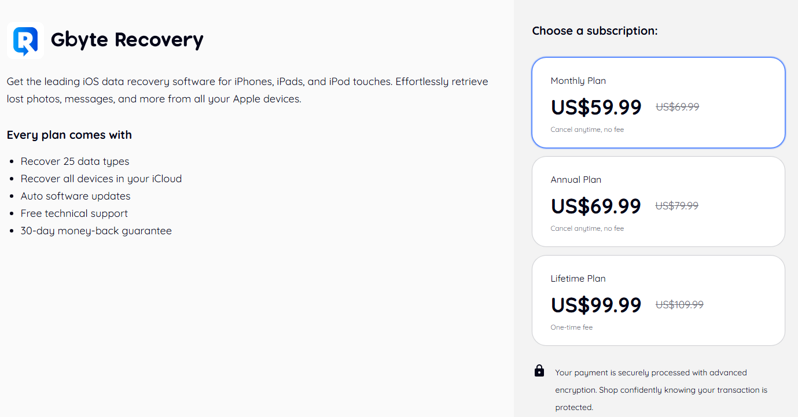This screenshot has width=798, height=417.
Task: Click the 'Choose a subscription:' heading
Action: [595, 31]
